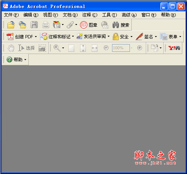Click the Actual Size page icon
Viewport: 187px width, 174px height.
coord(71,48)
